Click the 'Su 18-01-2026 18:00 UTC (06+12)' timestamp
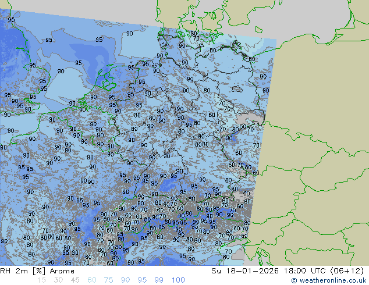The width and height of the screenshot is (369, 285). click(x=288, y=271)
